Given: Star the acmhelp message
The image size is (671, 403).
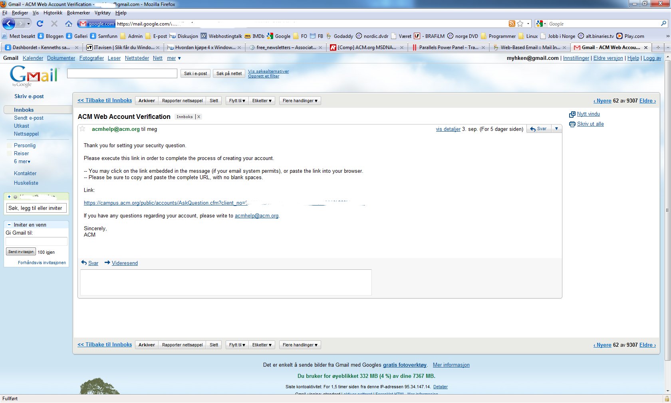Looking at the screenshot, I should pos(82,128).
